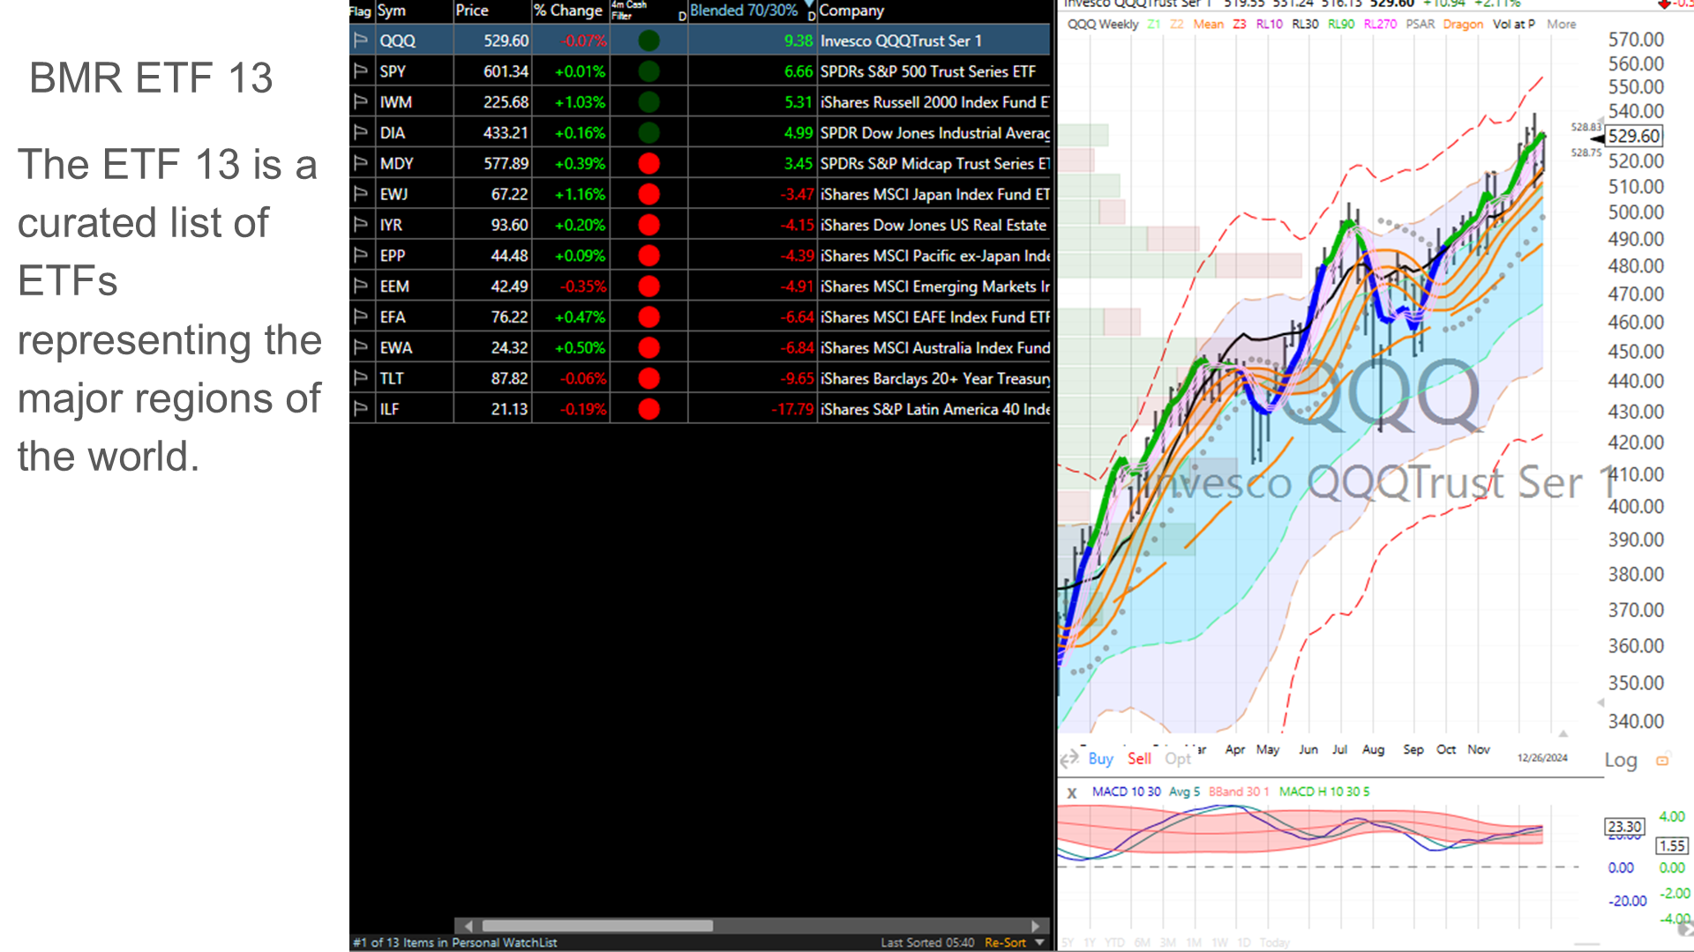Toggle the green 4m Cash Filter dot for SPY
The height and width of the screenshot is (952, 1694).
click(x=649, y=71)
